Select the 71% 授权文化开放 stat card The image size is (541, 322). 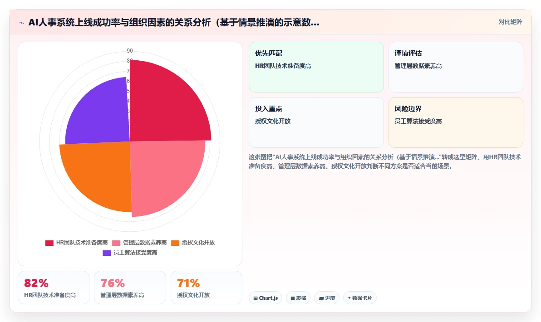207,288
